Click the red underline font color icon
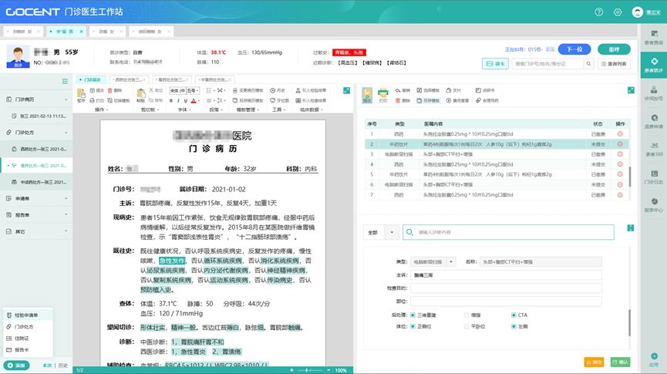Image resolution: width=667 pixels, height=374 pixels. point(194,101)
